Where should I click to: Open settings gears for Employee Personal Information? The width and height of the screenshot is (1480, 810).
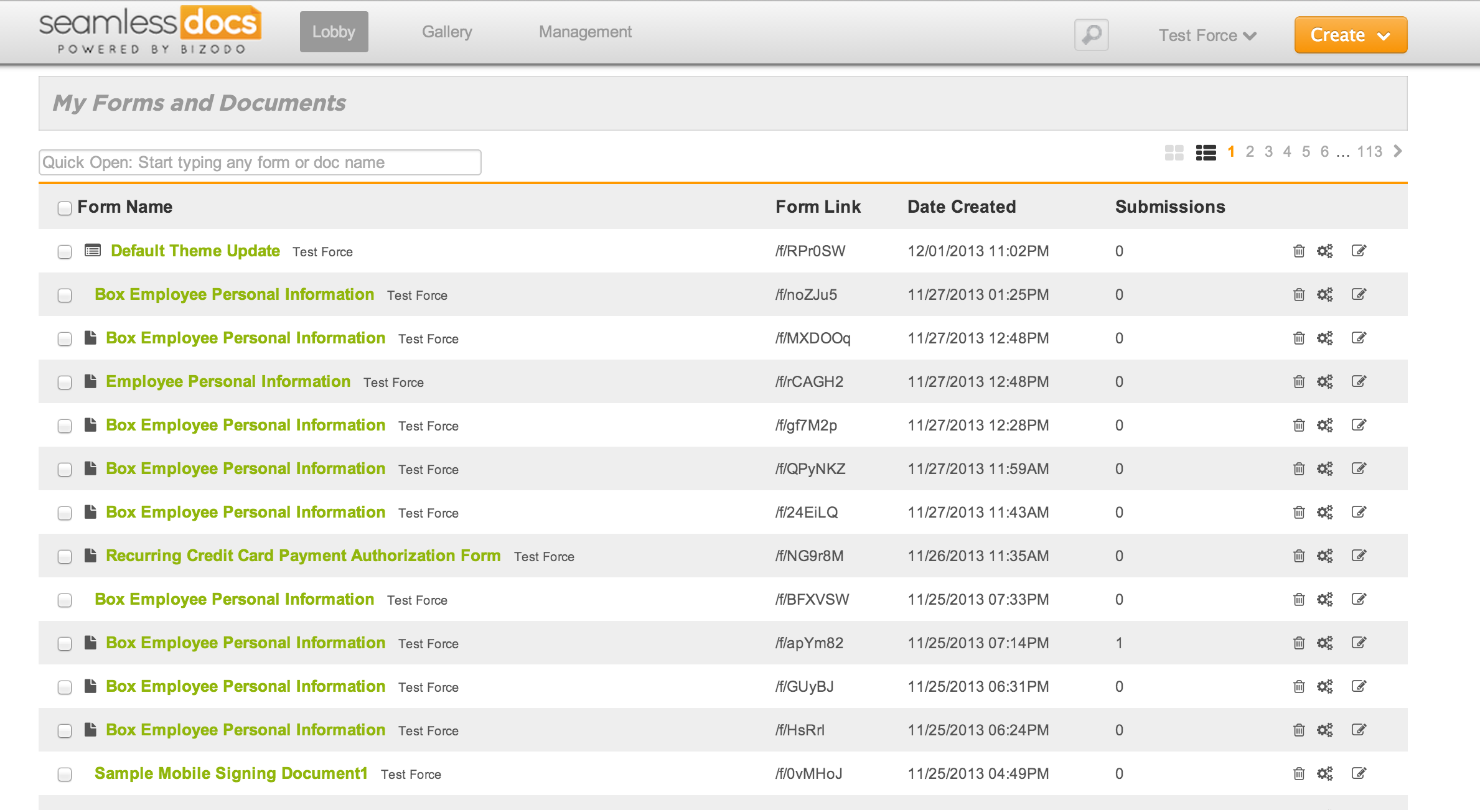1325,381
